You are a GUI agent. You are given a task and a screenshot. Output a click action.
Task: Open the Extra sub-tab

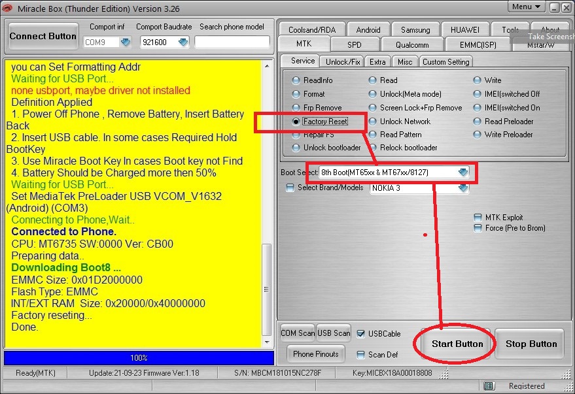tap(377, 62)
